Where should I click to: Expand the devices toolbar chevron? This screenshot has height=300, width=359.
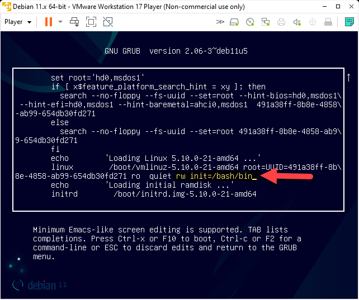(220, 22)
